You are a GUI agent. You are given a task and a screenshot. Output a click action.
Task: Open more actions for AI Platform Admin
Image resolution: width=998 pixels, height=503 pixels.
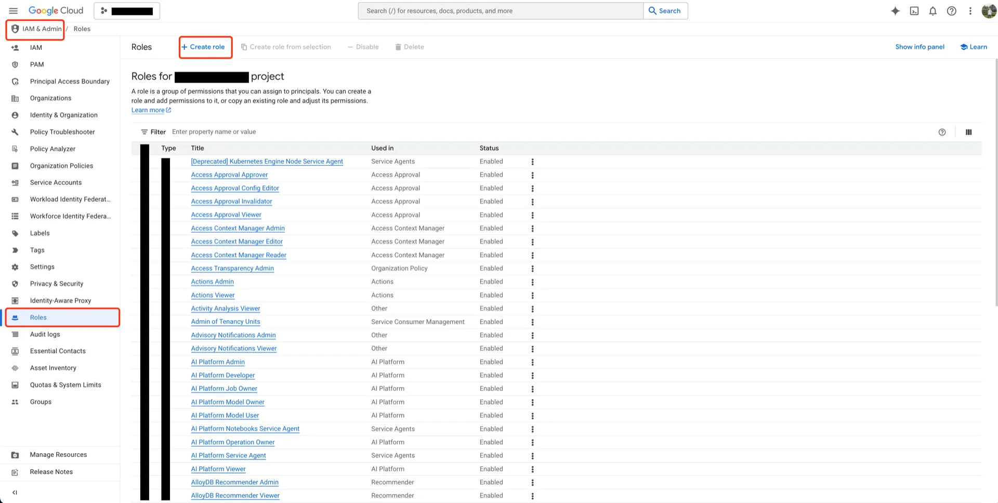[533, 362]
